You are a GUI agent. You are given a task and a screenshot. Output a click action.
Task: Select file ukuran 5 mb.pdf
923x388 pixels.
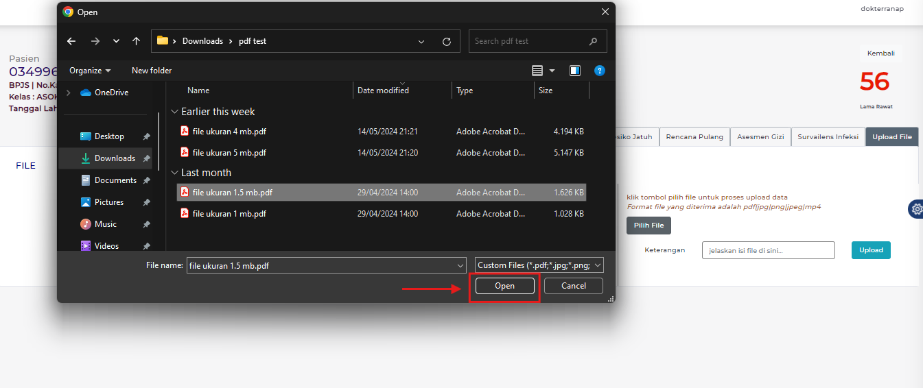pyautogui.click(x=229, y=153)
